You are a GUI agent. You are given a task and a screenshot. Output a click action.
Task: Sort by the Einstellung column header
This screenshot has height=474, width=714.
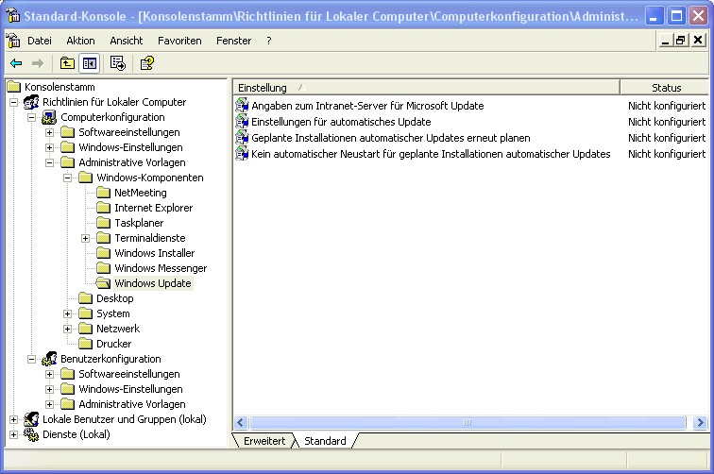426,88
